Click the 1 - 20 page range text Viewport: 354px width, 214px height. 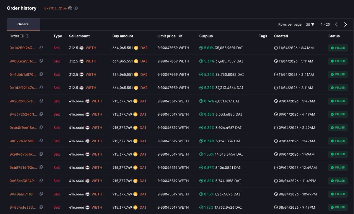(325, 24)
